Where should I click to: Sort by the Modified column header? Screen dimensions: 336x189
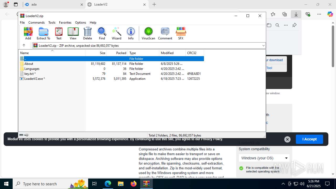point(172,53)
